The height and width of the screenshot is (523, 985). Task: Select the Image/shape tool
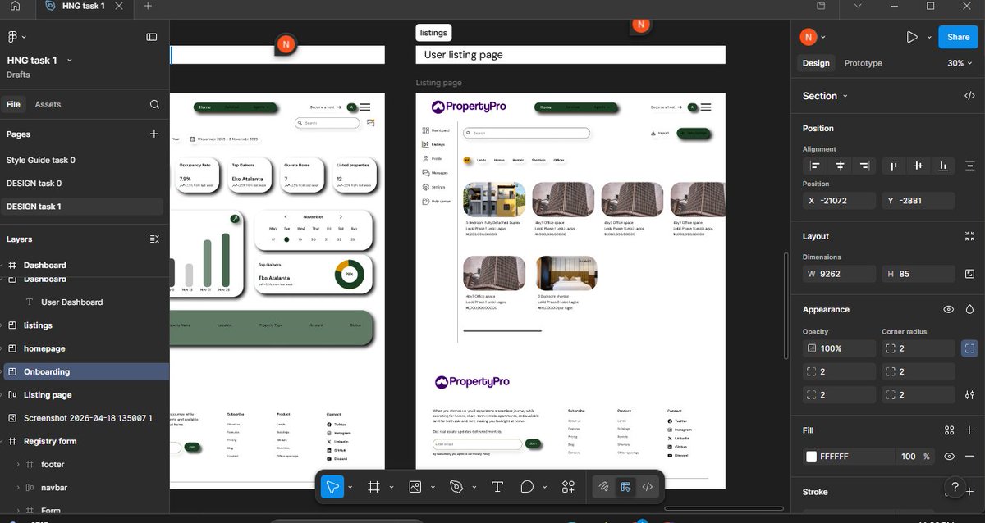(x=415, y=487)
